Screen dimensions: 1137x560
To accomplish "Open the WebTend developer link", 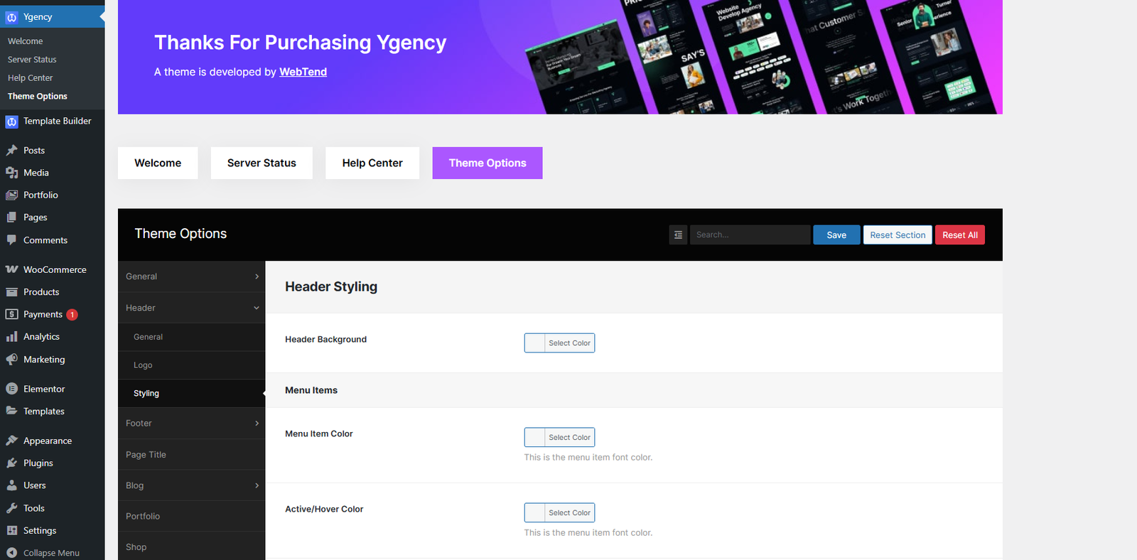I will 303,72.
